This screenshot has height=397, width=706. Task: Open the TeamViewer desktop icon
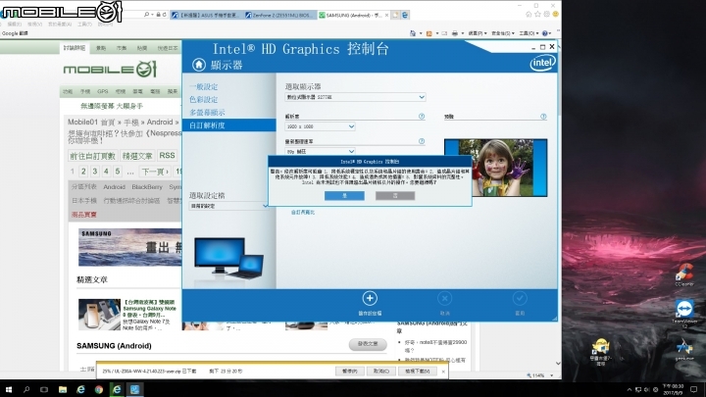point(684,313)
